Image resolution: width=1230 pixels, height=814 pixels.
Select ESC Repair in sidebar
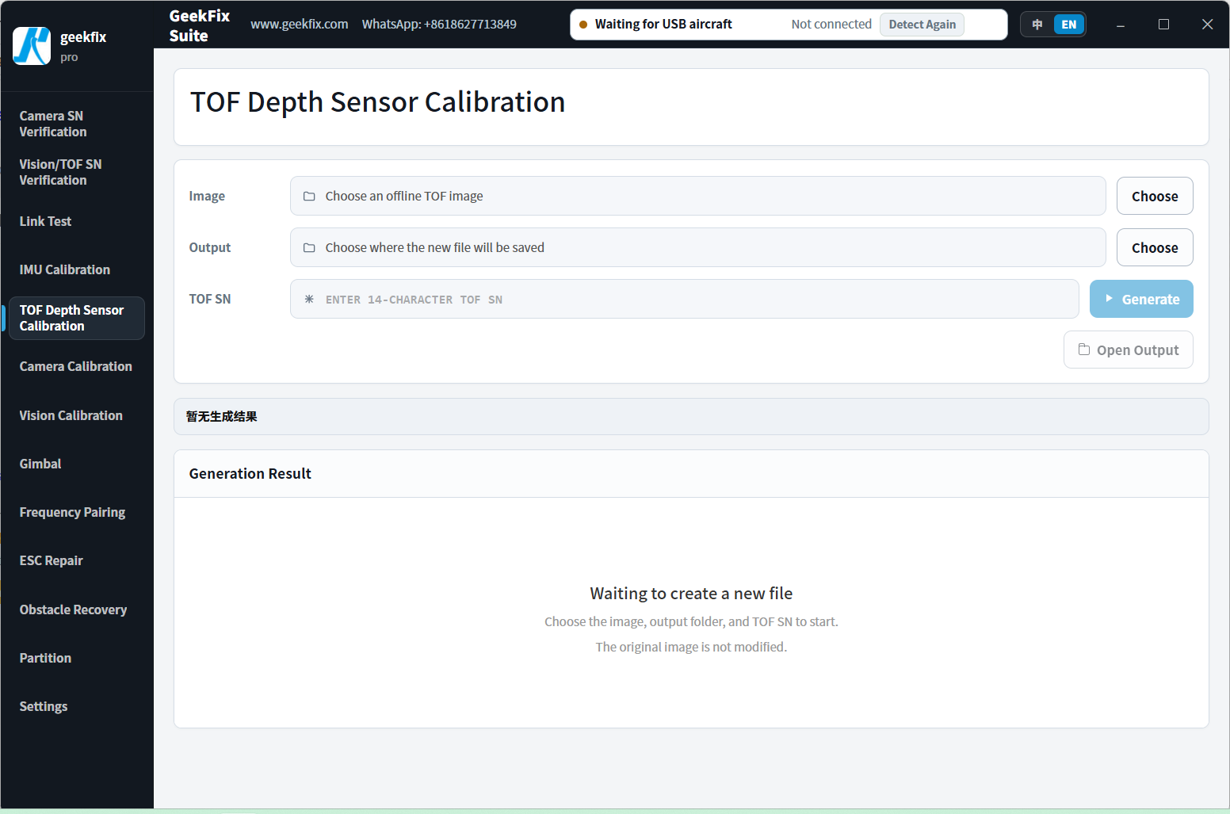[77, 560]
